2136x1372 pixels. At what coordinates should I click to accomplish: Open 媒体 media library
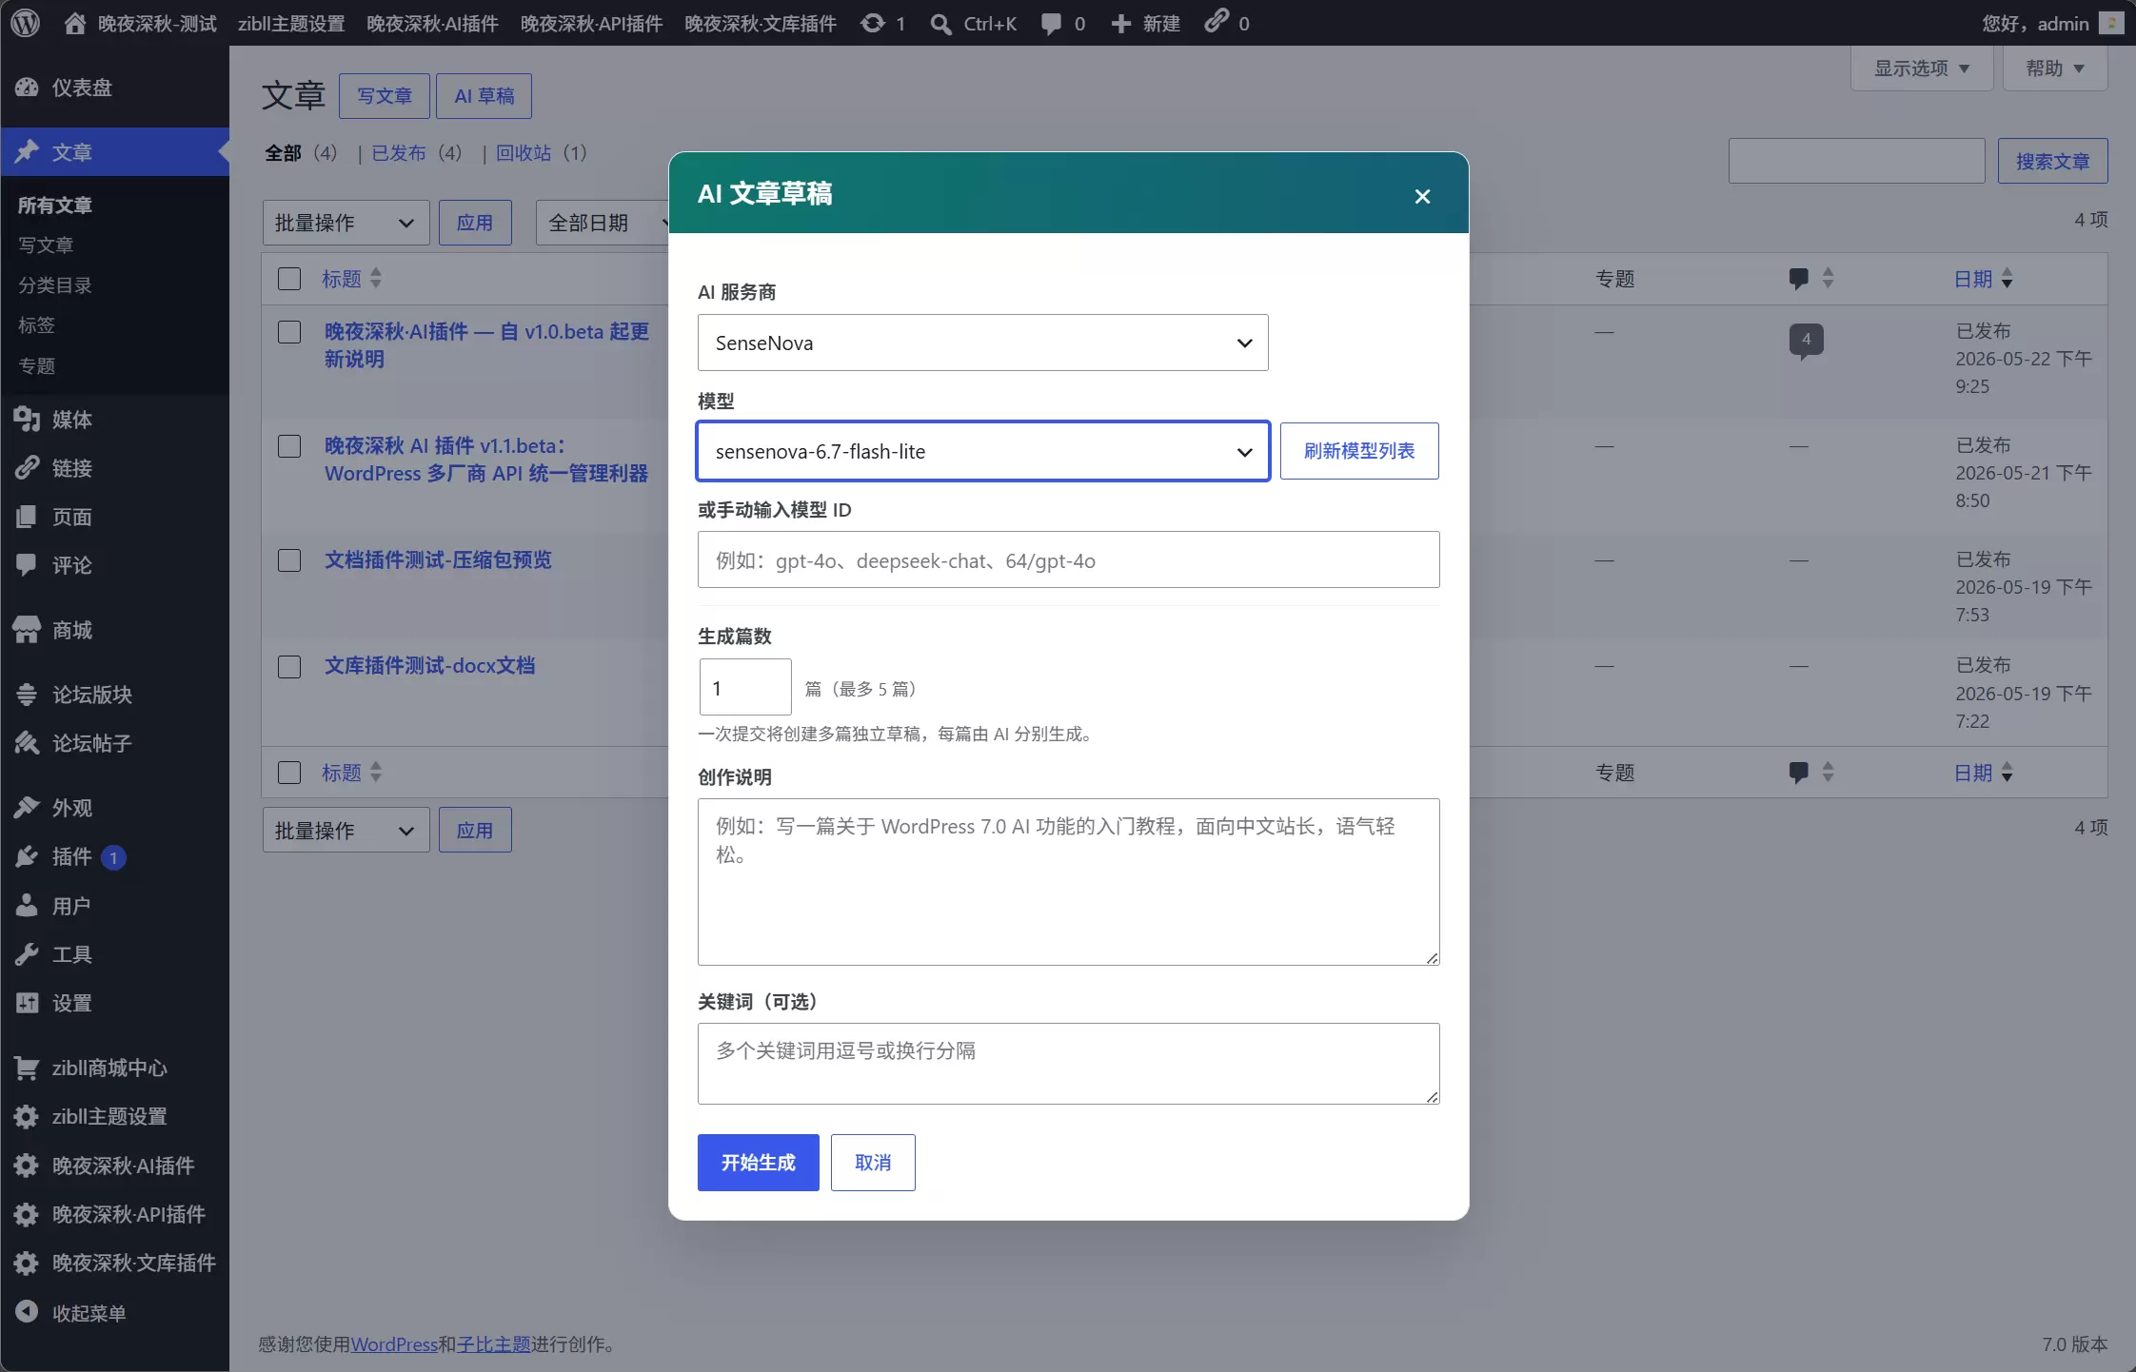click(x=114, y=420)
